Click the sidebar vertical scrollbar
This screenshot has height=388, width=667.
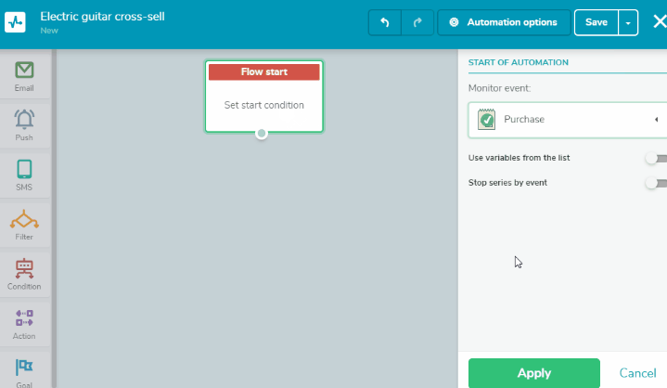pyautogui.click(x=54, y=218)
